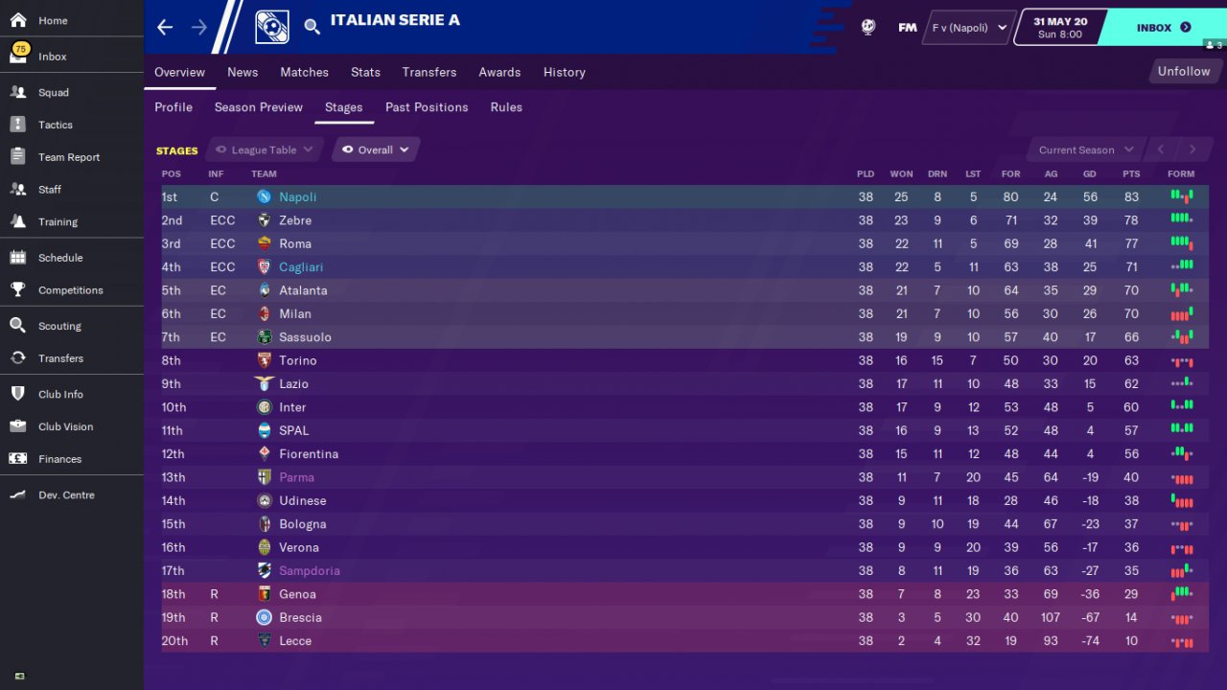Toggle the Overall eye view selector

click(376, 149)
